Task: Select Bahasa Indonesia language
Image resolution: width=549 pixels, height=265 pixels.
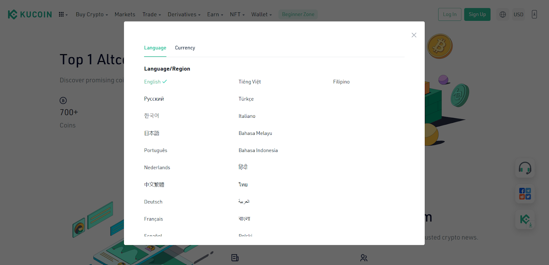Action: 258,150
